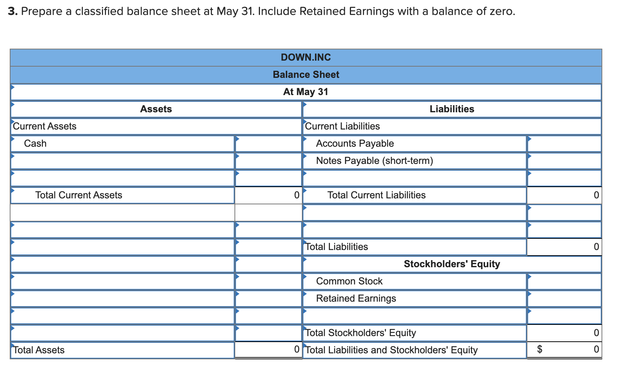The width and height of the screenshot is (636, 378).
Task: Click the Total Current Liabilities value cell
Action: [564, 195]
